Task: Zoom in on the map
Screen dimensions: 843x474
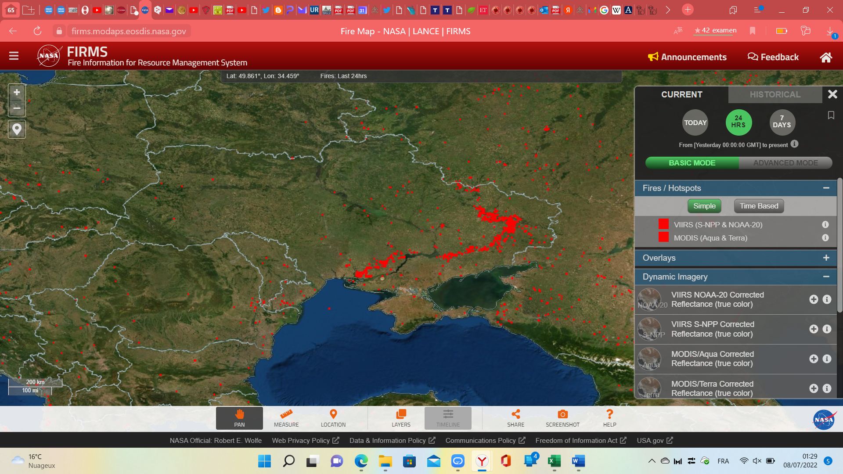Action: [17, 93]
